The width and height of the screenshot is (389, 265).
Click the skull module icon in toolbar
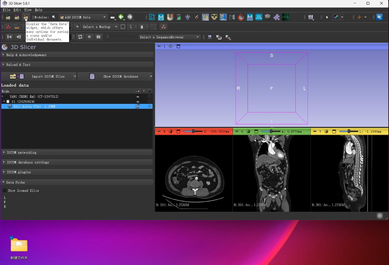point(214,17)
